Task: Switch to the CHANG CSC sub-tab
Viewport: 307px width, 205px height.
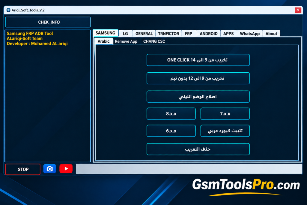Action: point(154,41)
